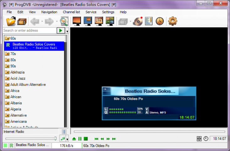This screenshot has width=230, height=151.
Task: Select the single orange monitor view icon
Action: click(77, 21)
